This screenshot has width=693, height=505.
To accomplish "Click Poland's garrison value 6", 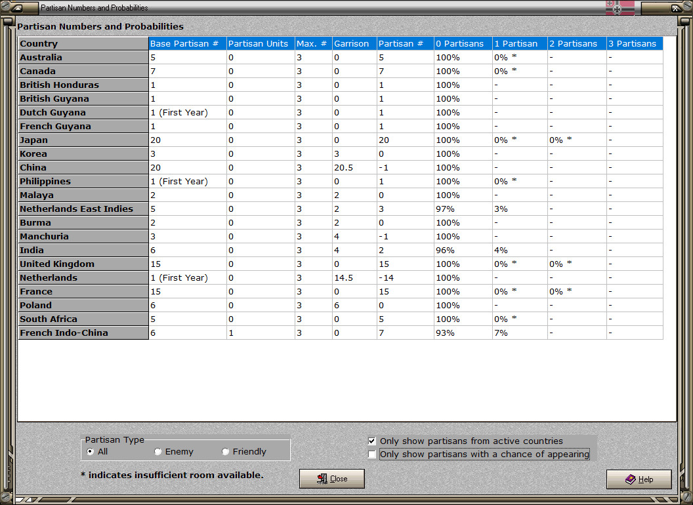I will (x=354, y=306).
